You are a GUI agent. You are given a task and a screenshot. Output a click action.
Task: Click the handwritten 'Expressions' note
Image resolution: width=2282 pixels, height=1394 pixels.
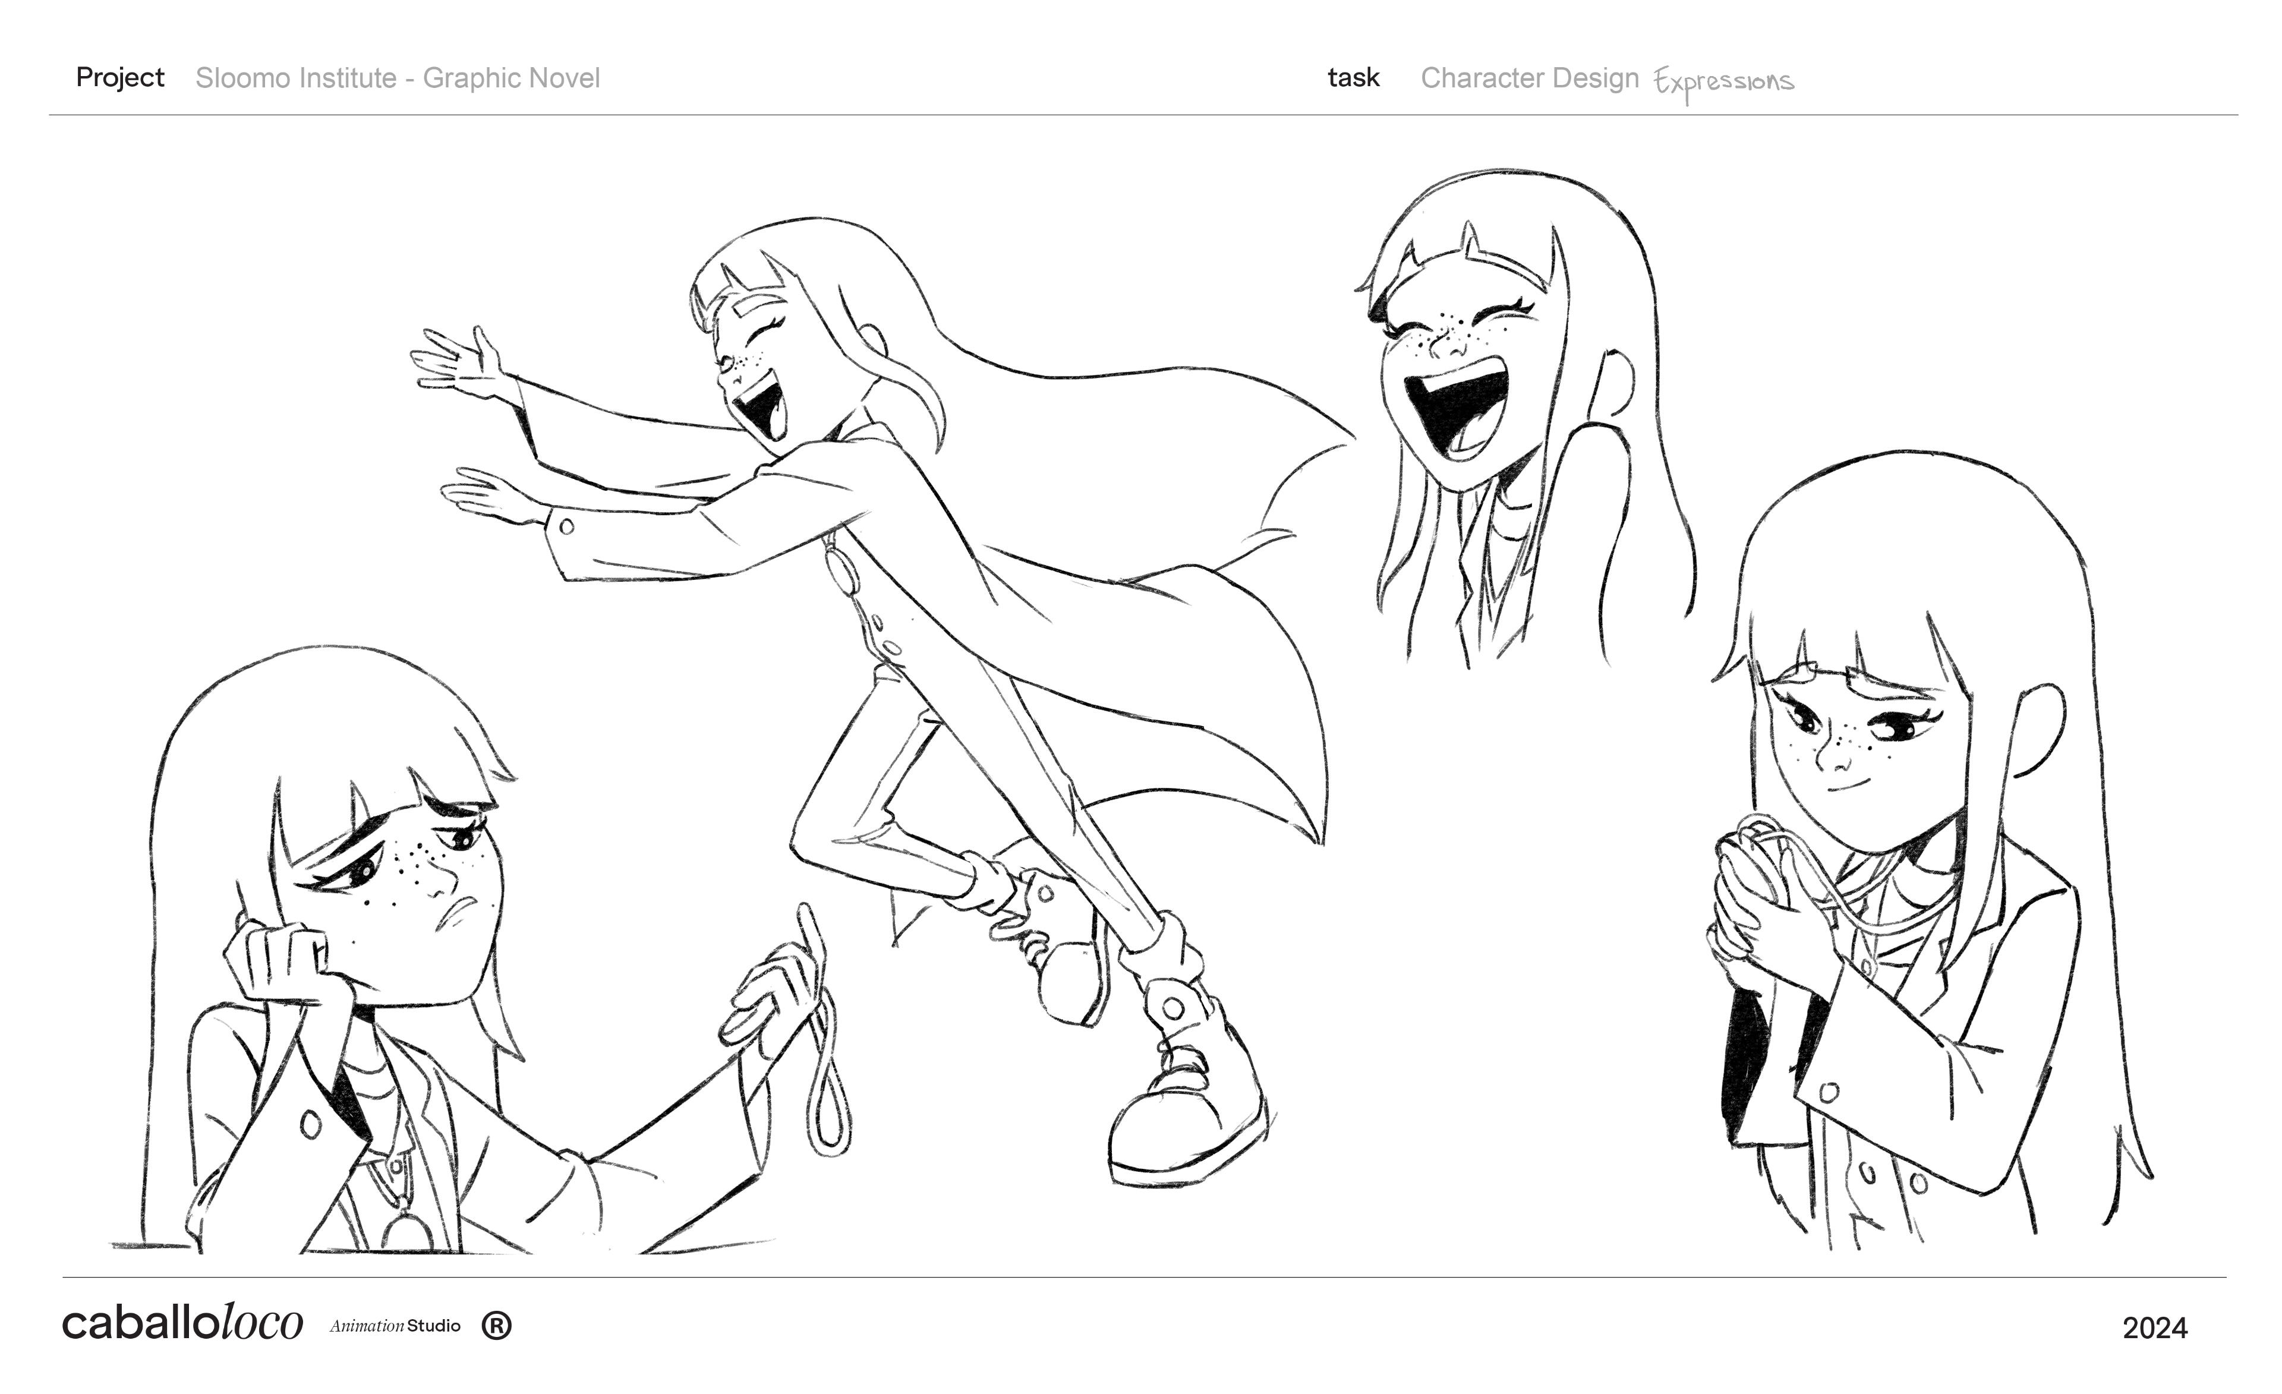click(1725, 83)
